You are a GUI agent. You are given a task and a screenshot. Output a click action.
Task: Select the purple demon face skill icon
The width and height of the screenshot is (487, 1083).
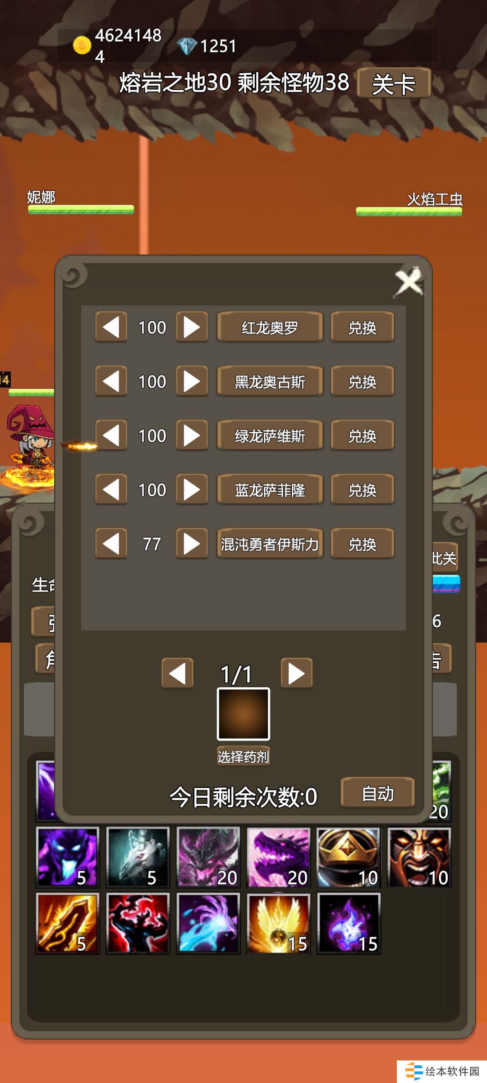coord(68,857)
